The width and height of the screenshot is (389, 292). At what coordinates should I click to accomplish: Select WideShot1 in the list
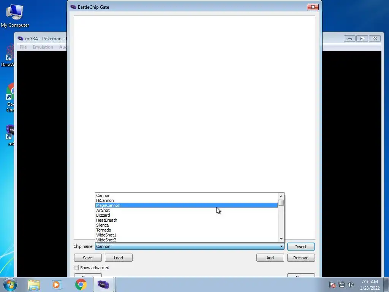(x=186, y=235)
